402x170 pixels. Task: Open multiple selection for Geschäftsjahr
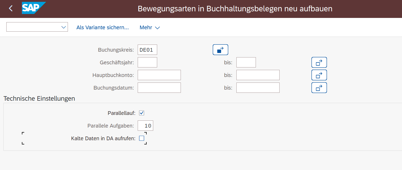click(319, 62)
